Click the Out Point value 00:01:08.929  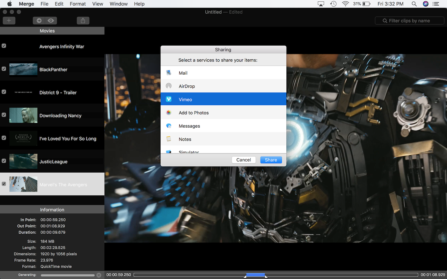tap(53, 226)
